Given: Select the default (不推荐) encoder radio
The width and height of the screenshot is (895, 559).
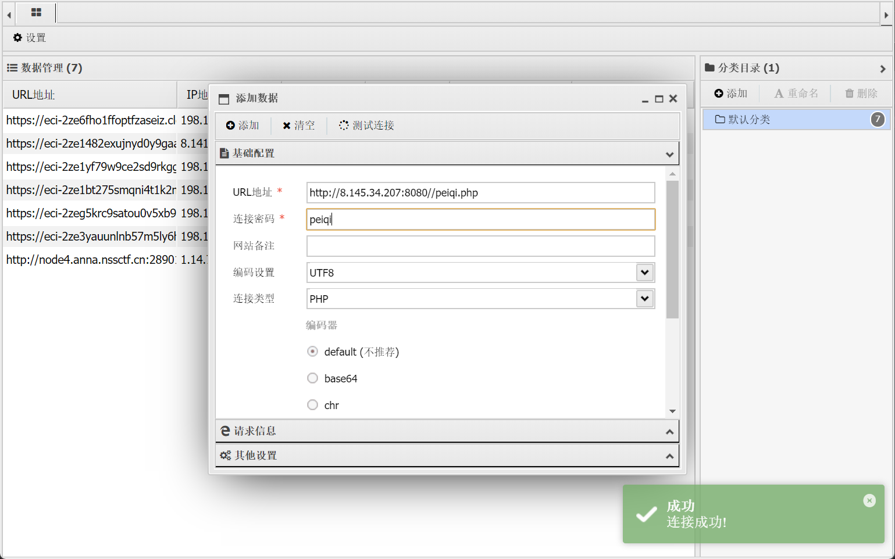Looking at the screenshot, I should point(313,352).
